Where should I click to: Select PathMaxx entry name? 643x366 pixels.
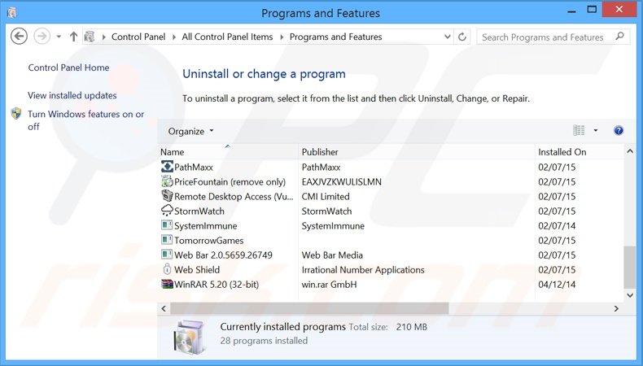(x=194, y=168)
